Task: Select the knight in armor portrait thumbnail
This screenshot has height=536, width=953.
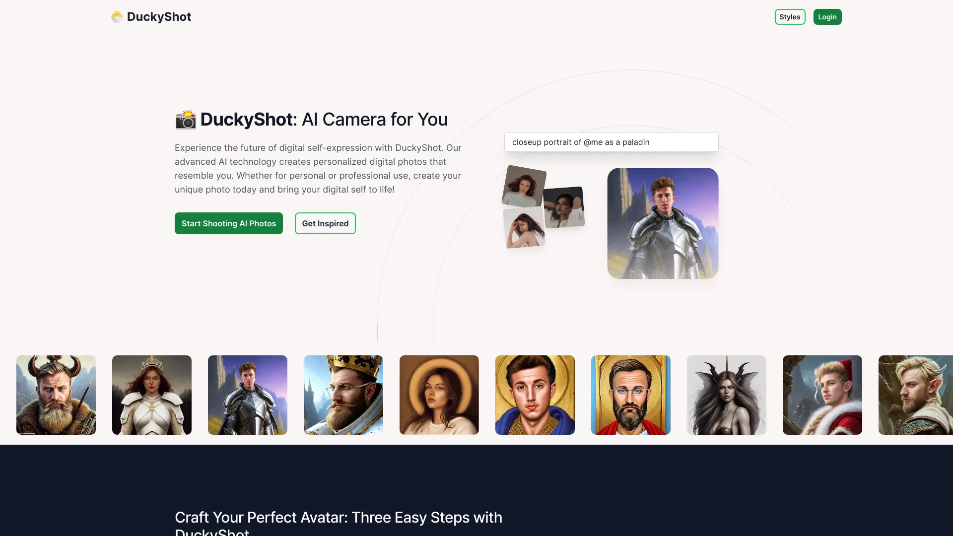Action: coord(247,394)
